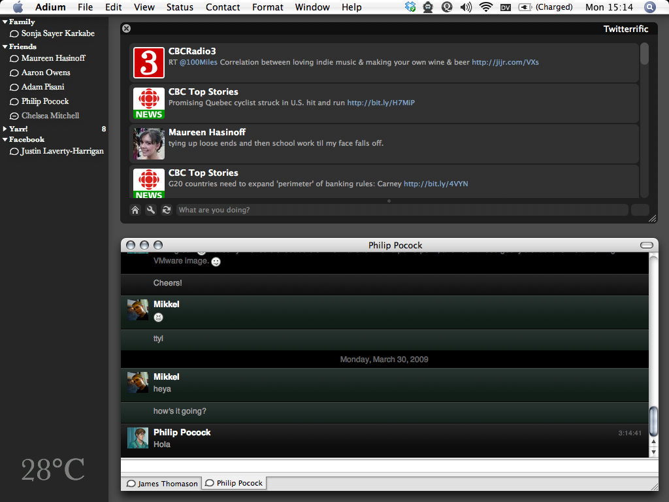This screenshot has width=669, height=502.
Task: Collapse the Facebook group
Action: pyautogui.click(x=5, y=140)
